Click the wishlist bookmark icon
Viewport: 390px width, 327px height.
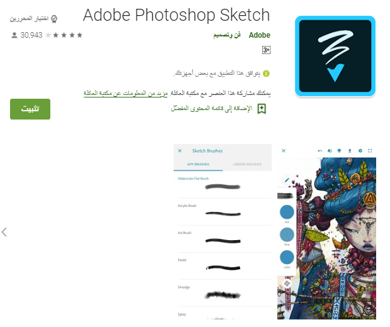pyautogui.click(x=262, y=109)
